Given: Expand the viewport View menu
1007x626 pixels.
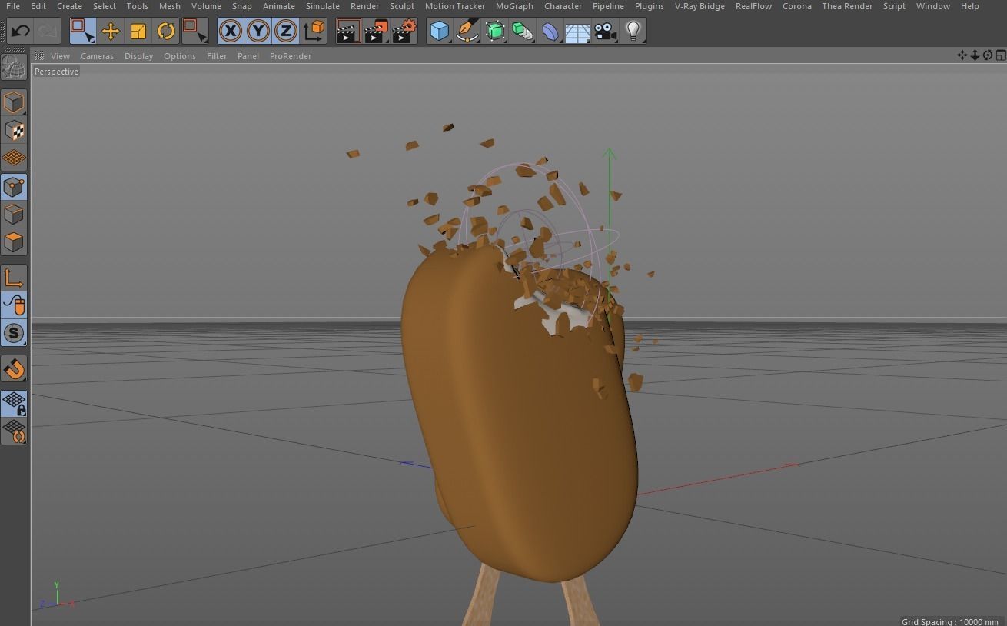Looking at the screenshot, I should 60,56.
